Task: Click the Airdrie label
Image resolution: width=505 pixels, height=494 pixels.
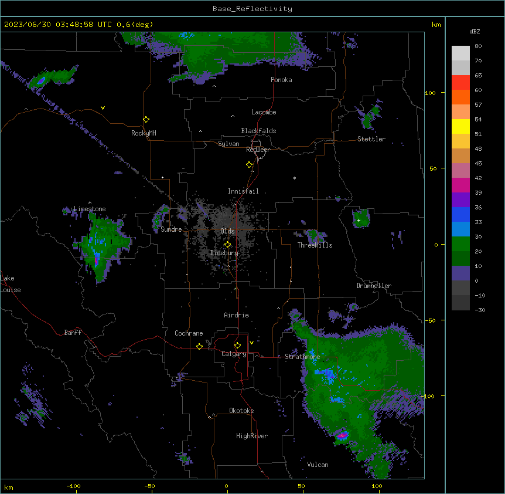Action: click(237, 315)
